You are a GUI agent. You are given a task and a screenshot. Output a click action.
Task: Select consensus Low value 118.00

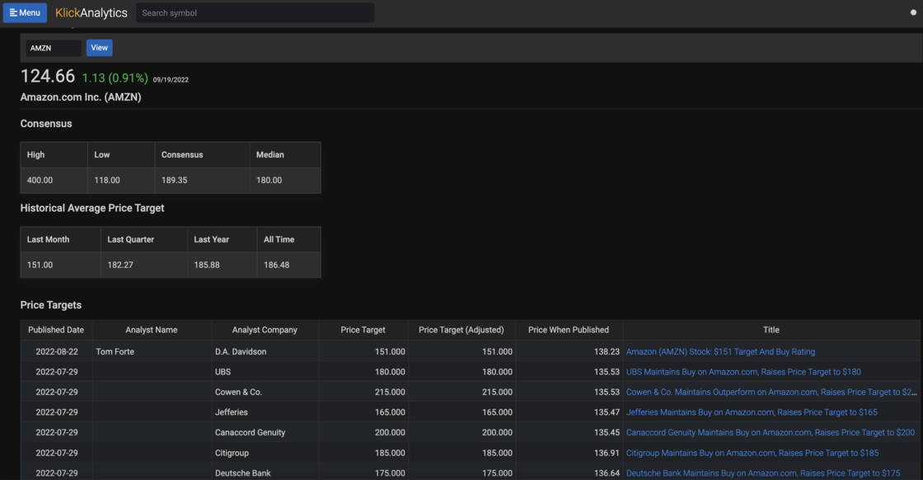(106, 181)
